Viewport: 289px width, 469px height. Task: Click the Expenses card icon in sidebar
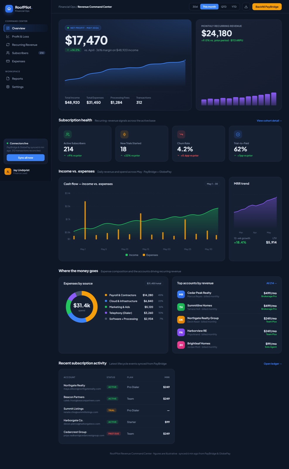click(x=8, y=61)
